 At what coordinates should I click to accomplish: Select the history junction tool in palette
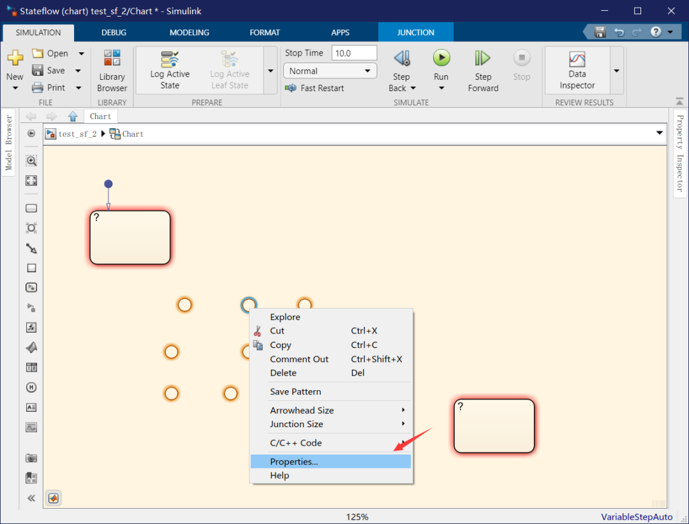coord(31,388)
